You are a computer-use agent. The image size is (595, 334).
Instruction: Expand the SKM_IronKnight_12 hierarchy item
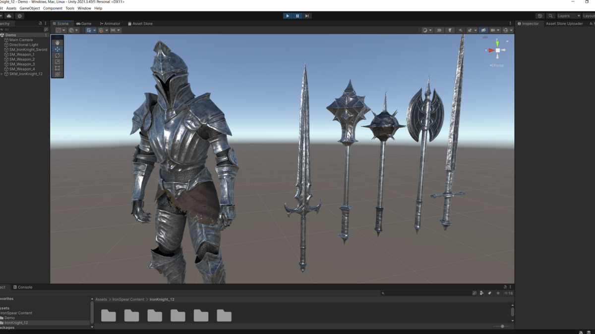tap(2, 74)
